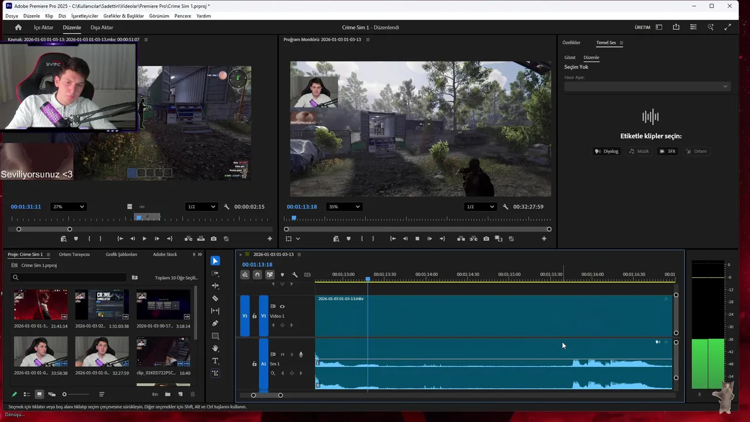The image size is (750, 422).
Task: Open the Grafikler & Başlıklar menu
Action: pos(124,16)
